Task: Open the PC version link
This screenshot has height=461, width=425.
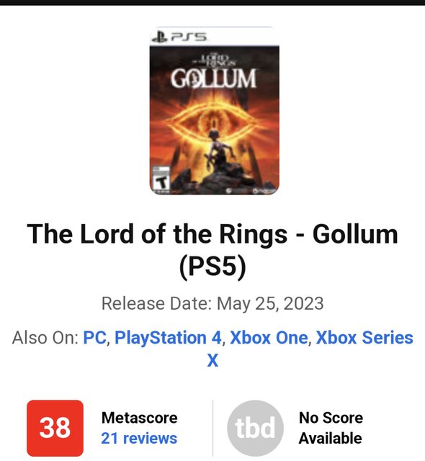Action: point(94,337)
